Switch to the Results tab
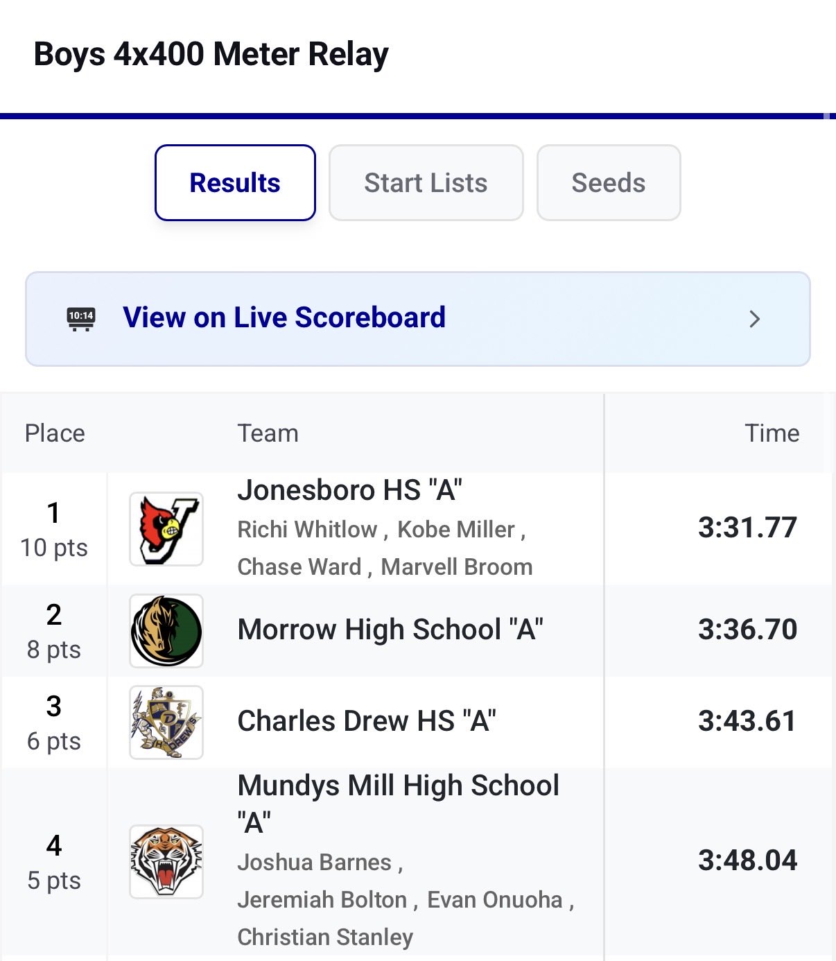836x961 pixels. point(235,183)
